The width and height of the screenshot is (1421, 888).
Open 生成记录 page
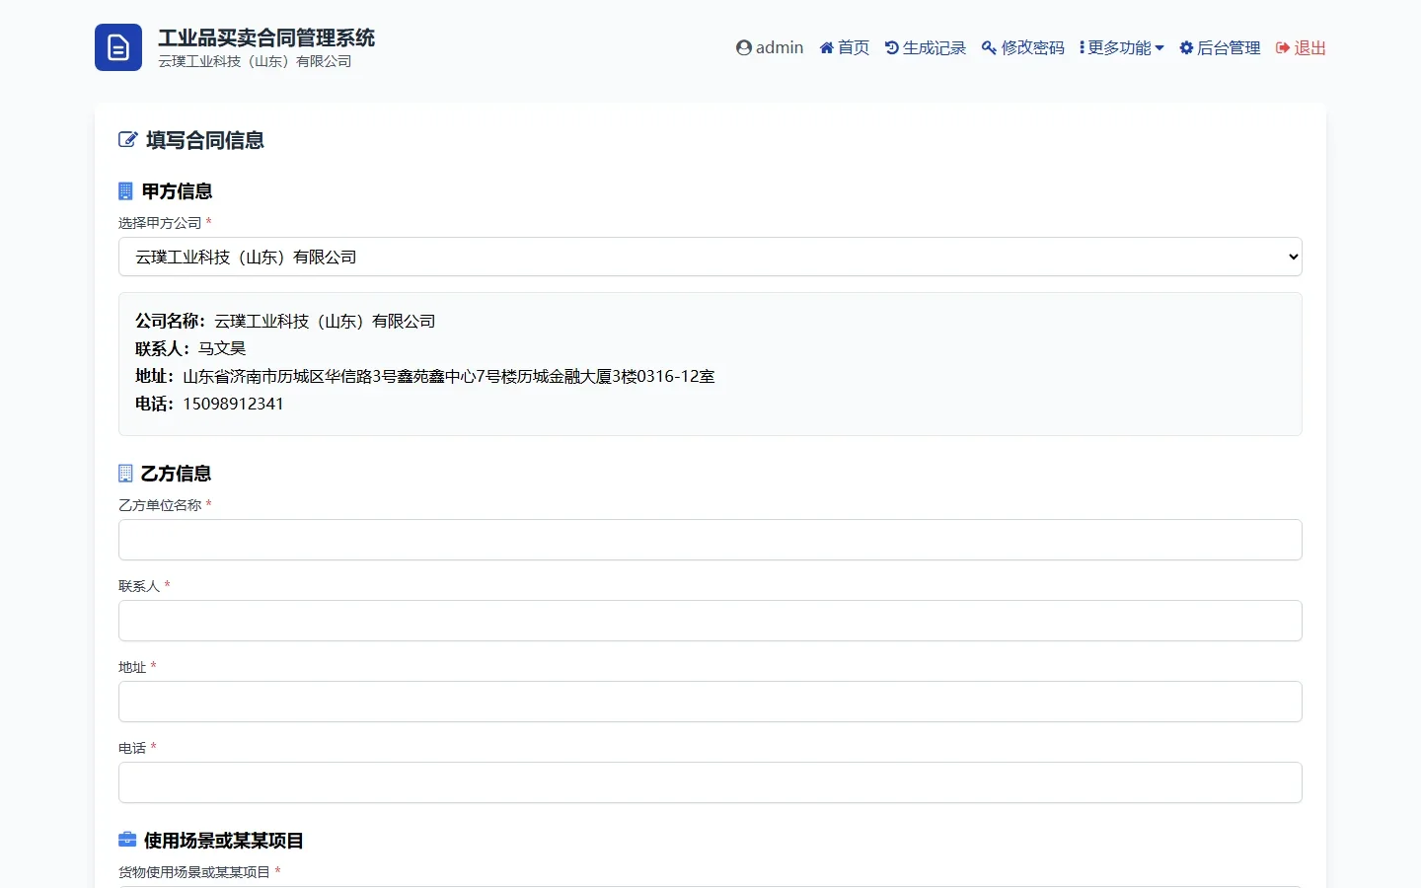click(x=926, y=47)
